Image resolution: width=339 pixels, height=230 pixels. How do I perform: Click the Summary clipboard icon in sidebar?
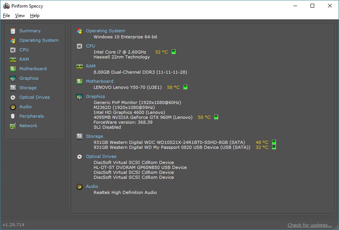pyautogui.click(x=13, y=31)
